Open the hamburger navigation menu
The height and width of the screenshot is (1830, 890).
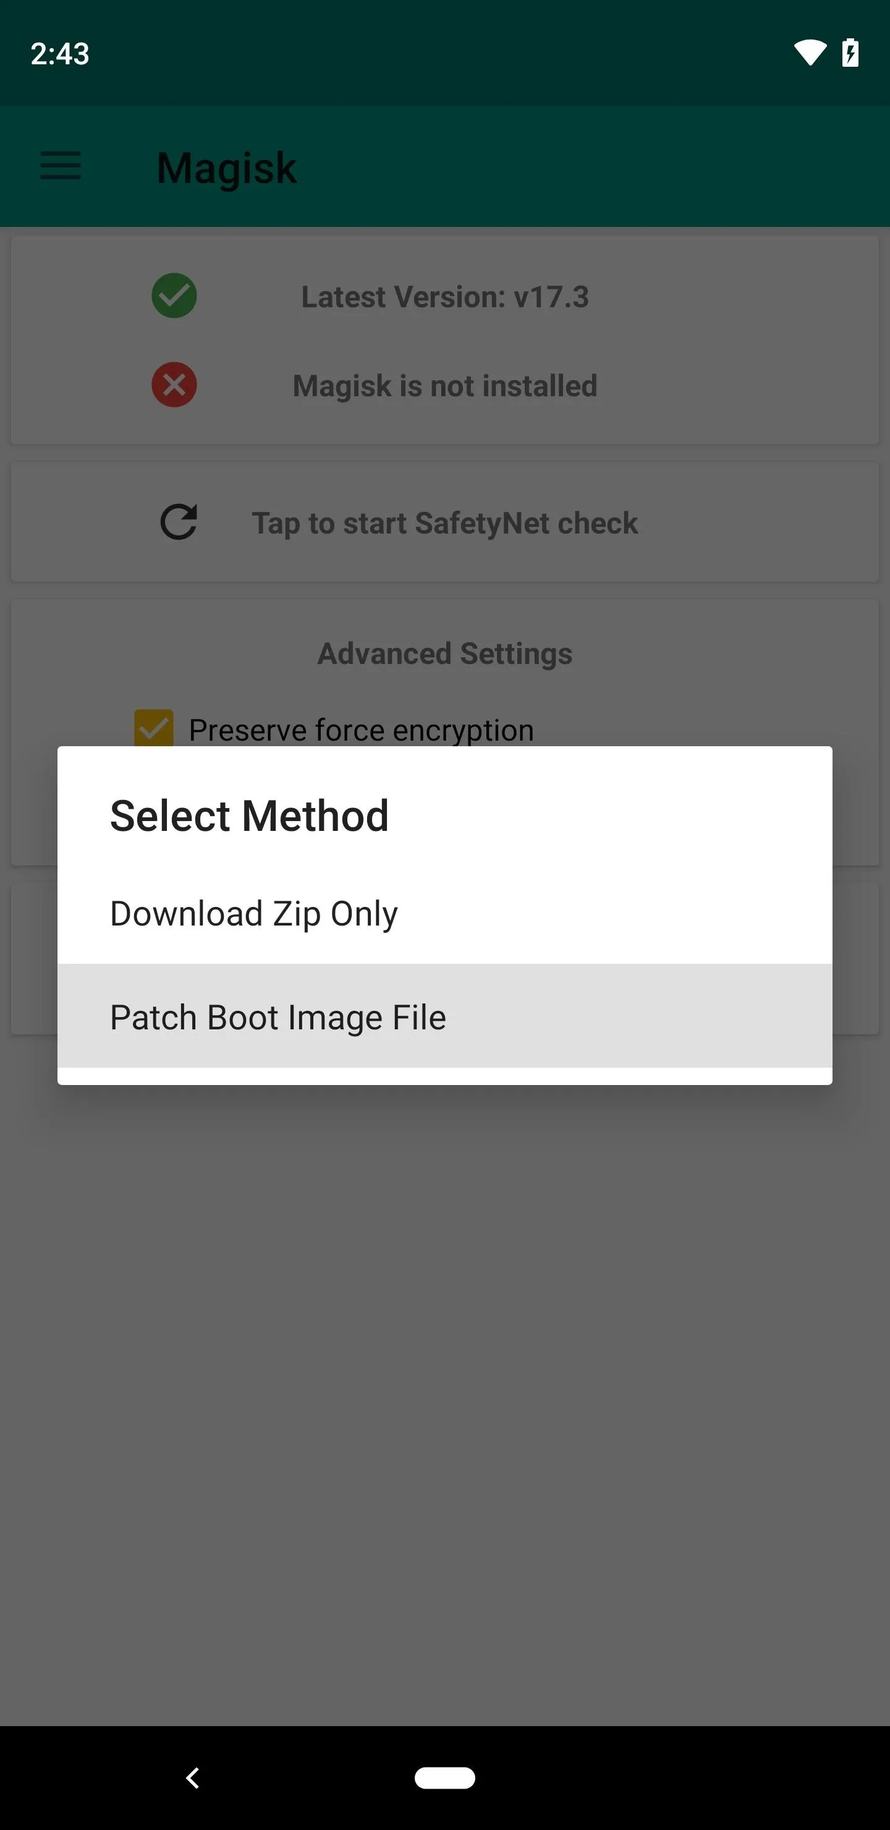click(x=61, y=166)
